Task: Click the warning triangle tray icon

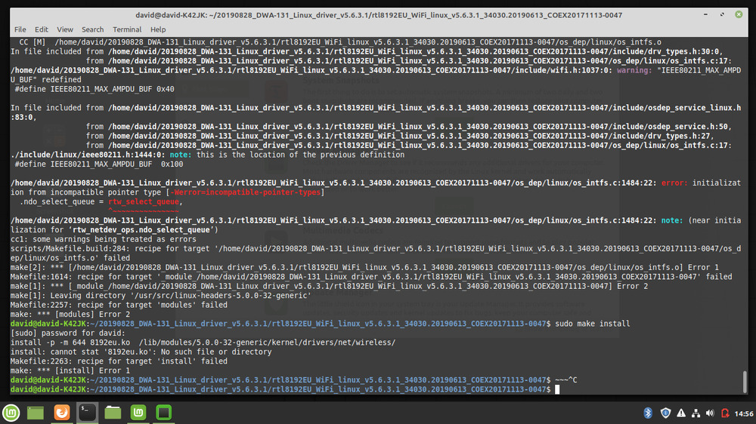Action: coord(680,413)
